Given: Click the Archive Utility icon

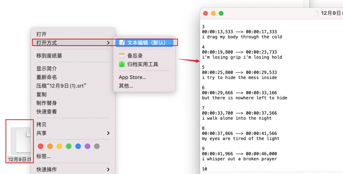Looking at the screenshot, I should coord(122,64).
